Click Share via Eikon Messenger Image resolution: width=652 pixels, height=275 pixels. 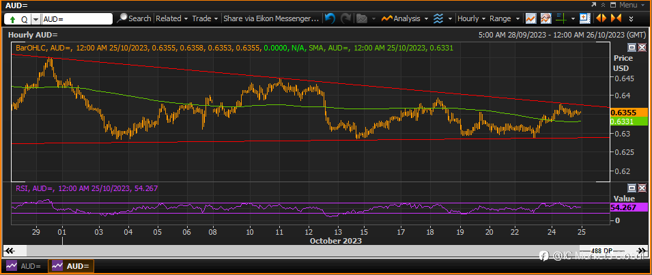click(x=271, y=18)
